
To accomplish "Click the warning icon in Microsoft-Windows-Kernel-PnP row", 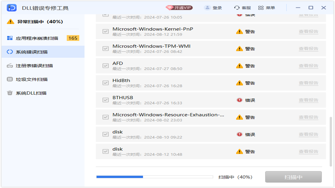I will pos(239,32).
